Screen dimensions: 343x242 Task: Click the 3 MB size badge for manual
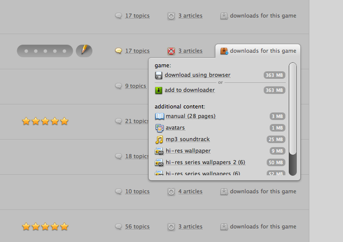pyautogui.click(x=277, y=116)
